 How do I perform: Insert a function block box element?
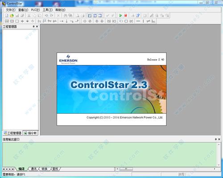click(x=126, y=21)
